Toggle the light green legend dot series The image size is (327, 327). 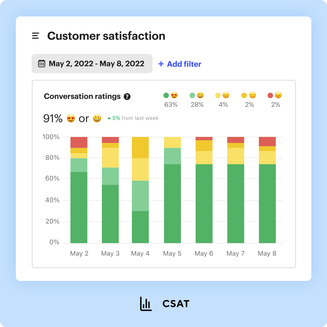[x=192, y=95]
